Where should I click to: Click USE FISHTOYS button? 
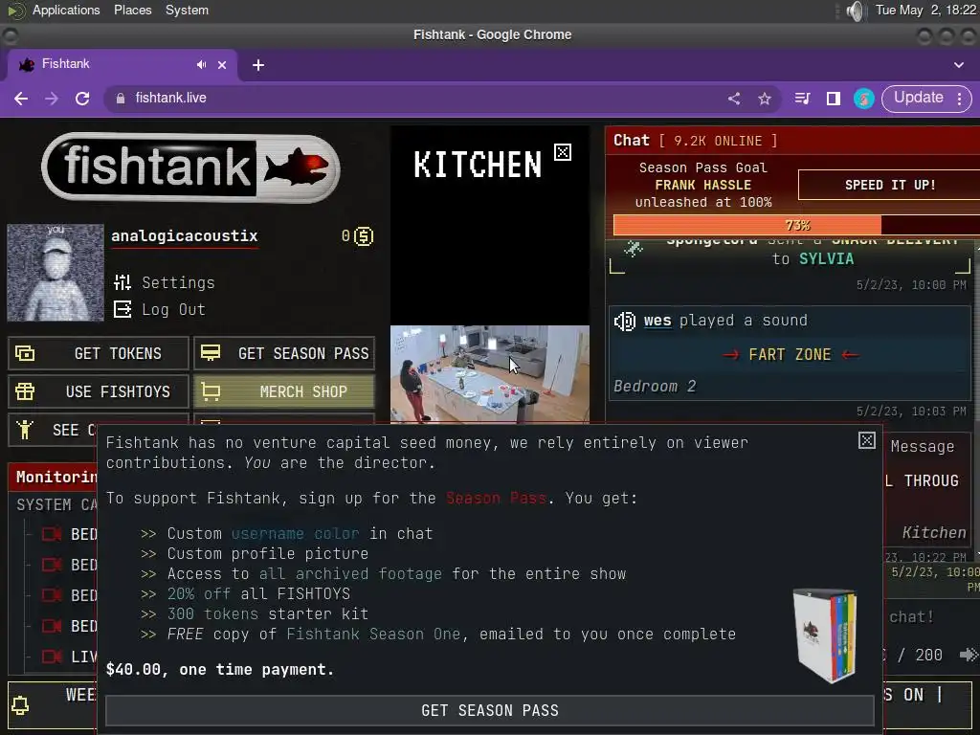tap(99, 391)
